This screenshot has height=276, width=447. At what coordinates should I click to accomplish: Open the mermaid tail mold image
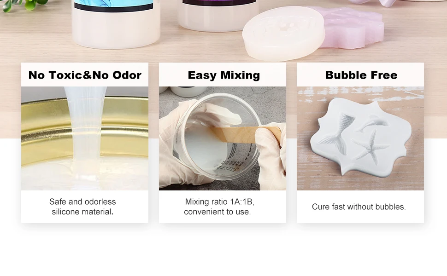tap(360, 138)
